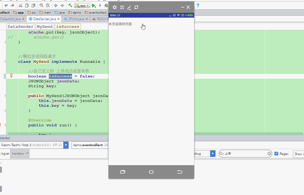
Task: Collapse the MySend constructor fold marker
Action: [6, 96]
